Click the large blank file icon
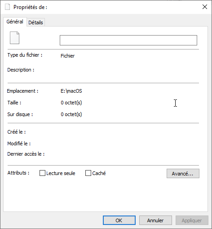This screenshot has width=212, height=229. click(14, 38)
